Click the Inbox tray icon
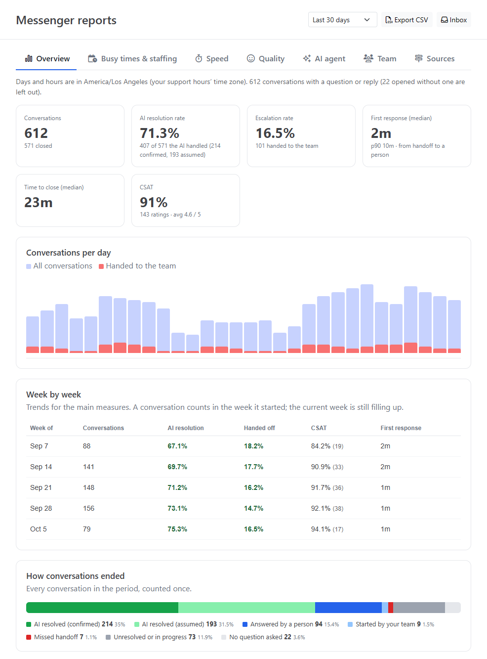This screenshot has height=659, width=487. 445,20
